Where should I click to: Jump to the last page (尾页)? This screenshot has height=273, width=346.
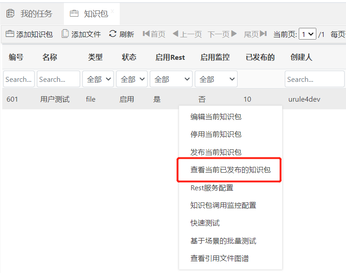(x=255, y=34)
